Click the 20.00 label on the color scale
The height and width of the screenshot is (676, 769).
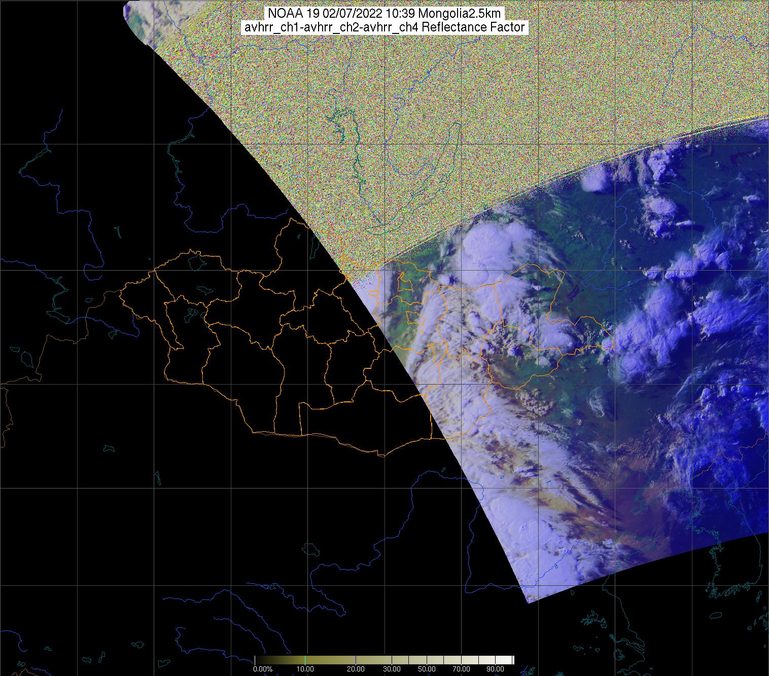tap(356, 669)
